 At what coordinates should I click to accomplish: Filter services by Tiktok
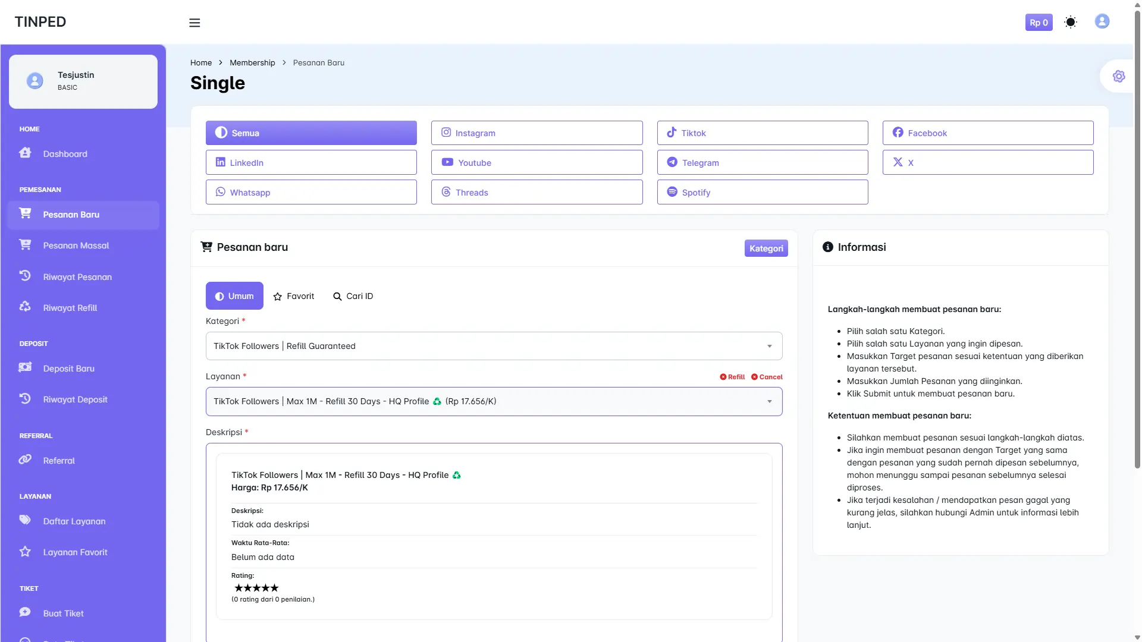pyautogui.click(x=762, y=133)
